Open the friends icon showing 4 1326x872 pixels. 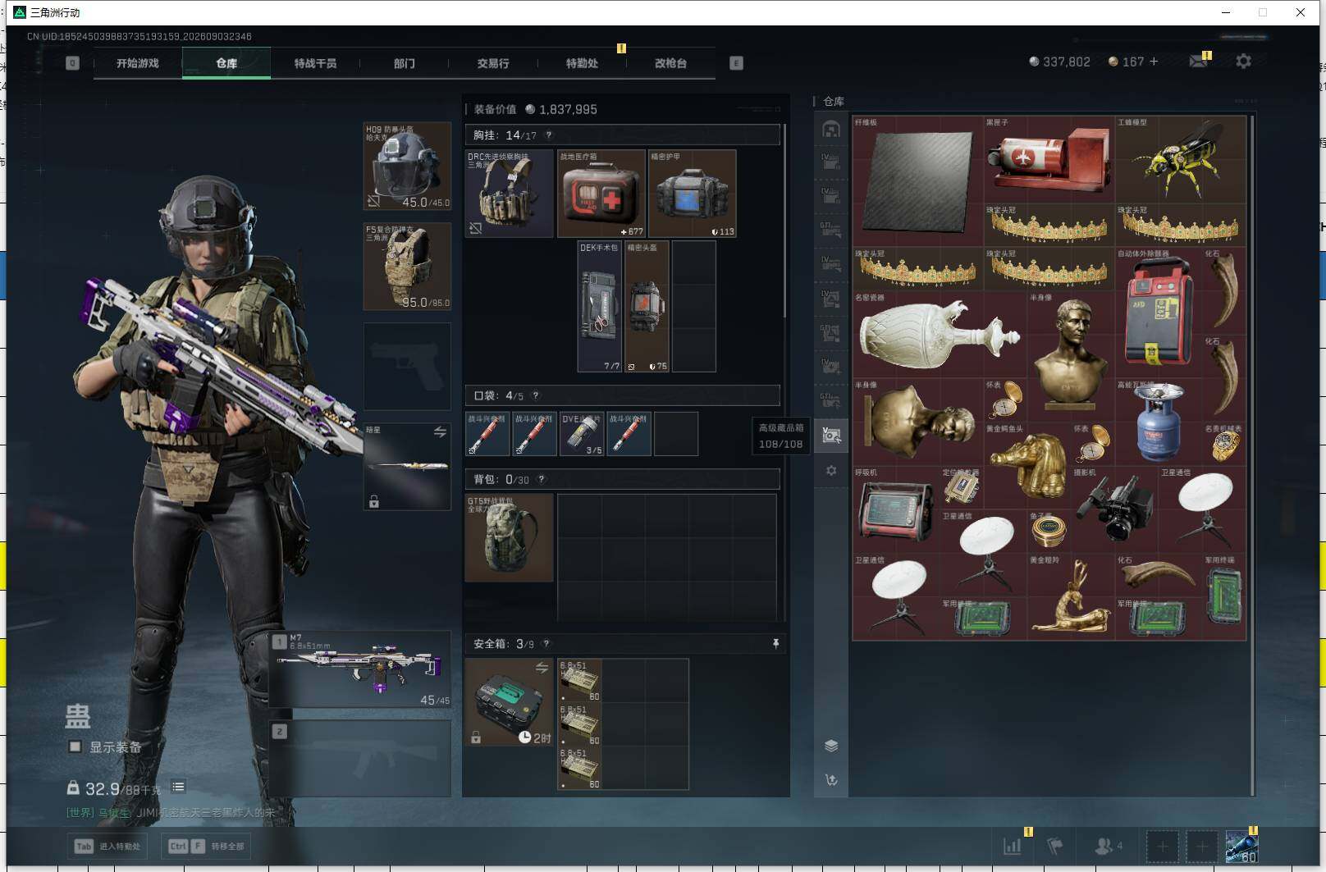(x=1108, y=846)
